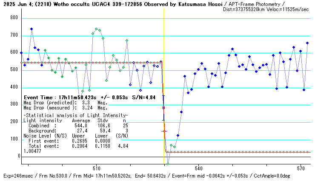Click the Mag Drop (predicted) value line
The height and width of the screenshot is (181, 315).
click(x=65, y=103)
